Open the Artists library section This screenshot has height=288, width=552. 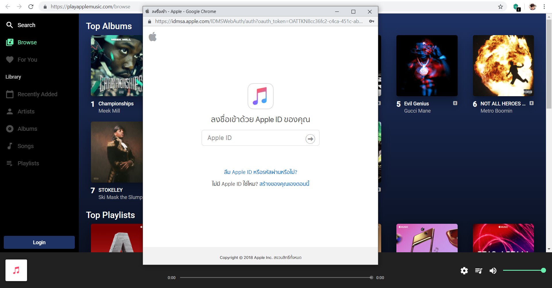tap(26, 111)
